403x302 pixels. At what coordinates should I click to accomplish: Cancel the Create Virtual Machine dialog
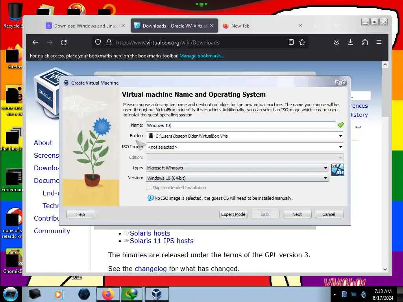[x=329, y=214]
